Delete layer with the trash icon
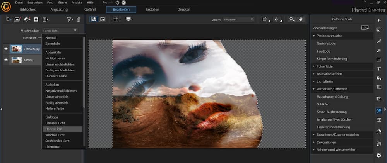The height and width of the screenshot is (163, 387). 79,19
